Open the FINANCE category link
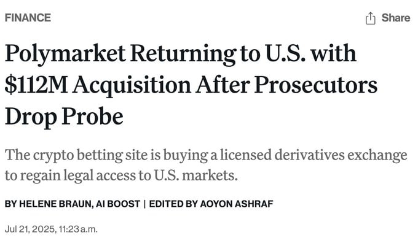 coord(28,18)
